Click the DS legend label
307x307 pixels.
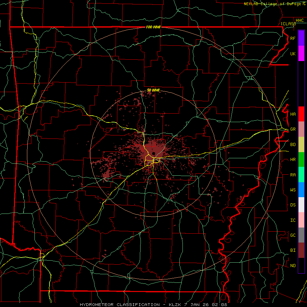(x=293, y=205)
